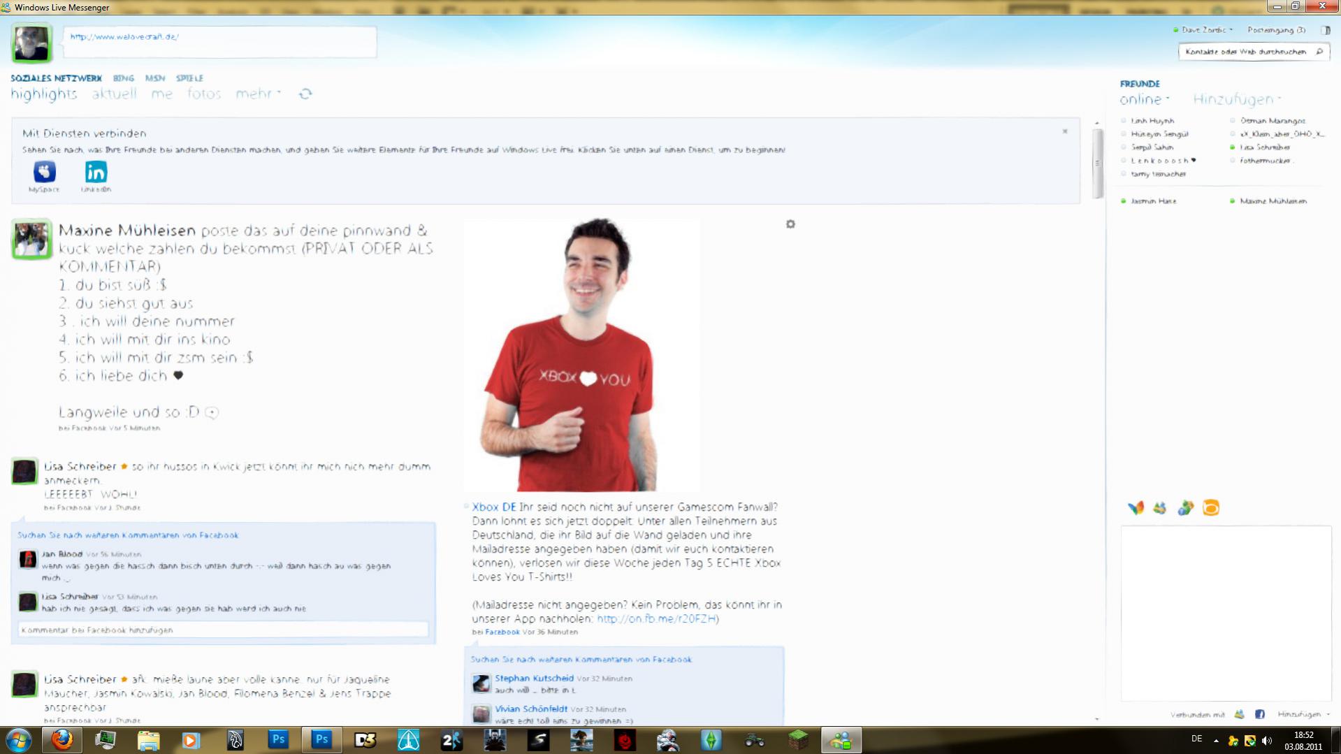Screen dimensions: 1341x754
Task: Click feed vertical scrollbar thumb
Action: click(1097, 163)
